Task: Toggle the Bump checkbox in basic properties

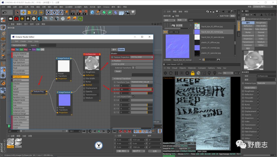Action: pos(258,105)
